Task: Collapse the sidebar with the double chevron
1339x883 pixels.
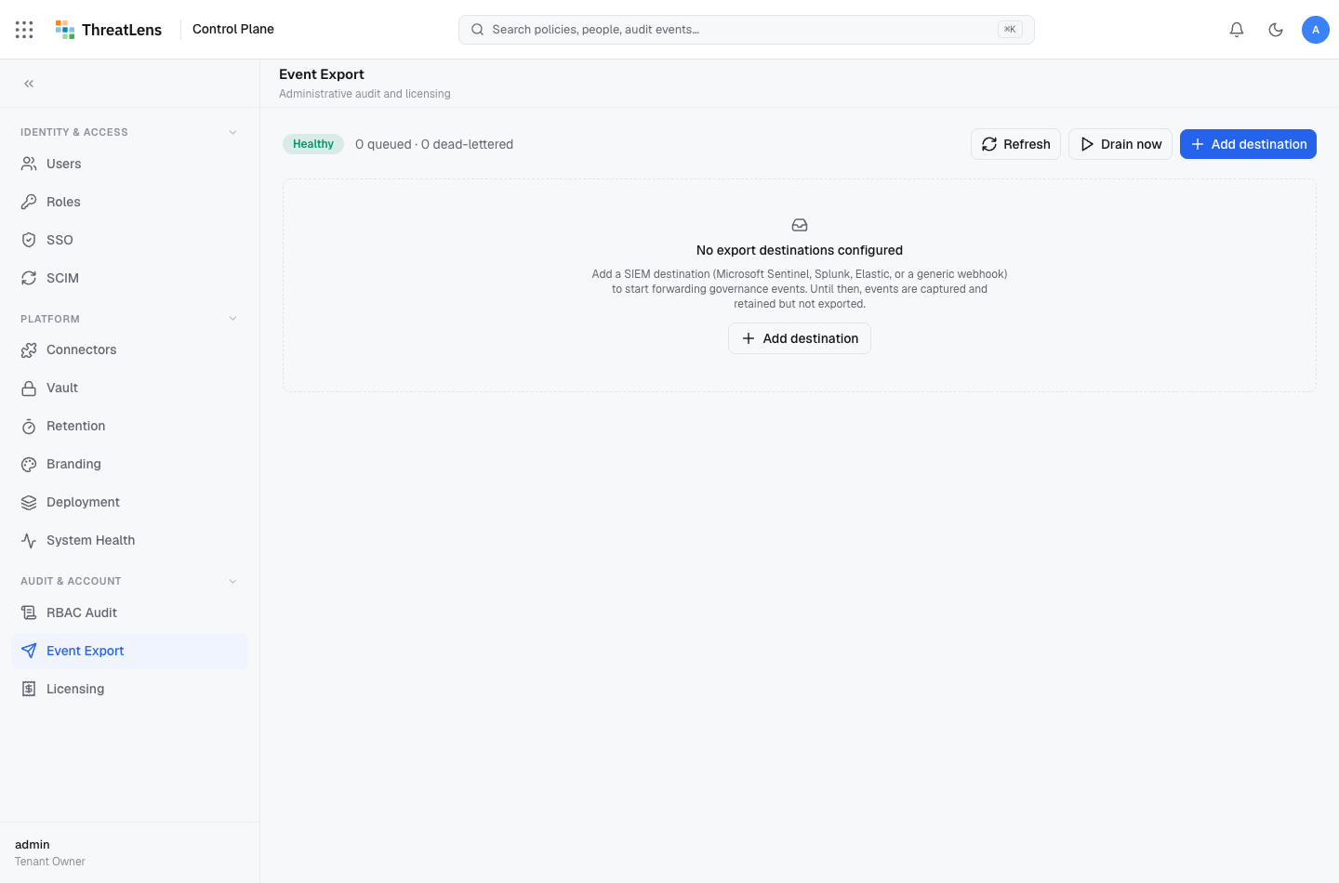Action: click(29, 84)
